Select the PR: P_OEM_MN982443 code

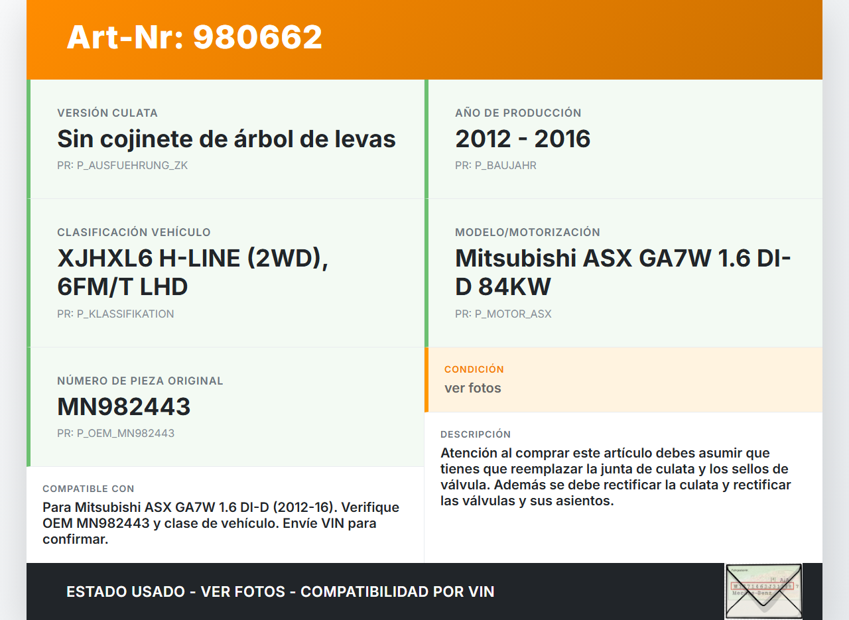pos(115,432)
